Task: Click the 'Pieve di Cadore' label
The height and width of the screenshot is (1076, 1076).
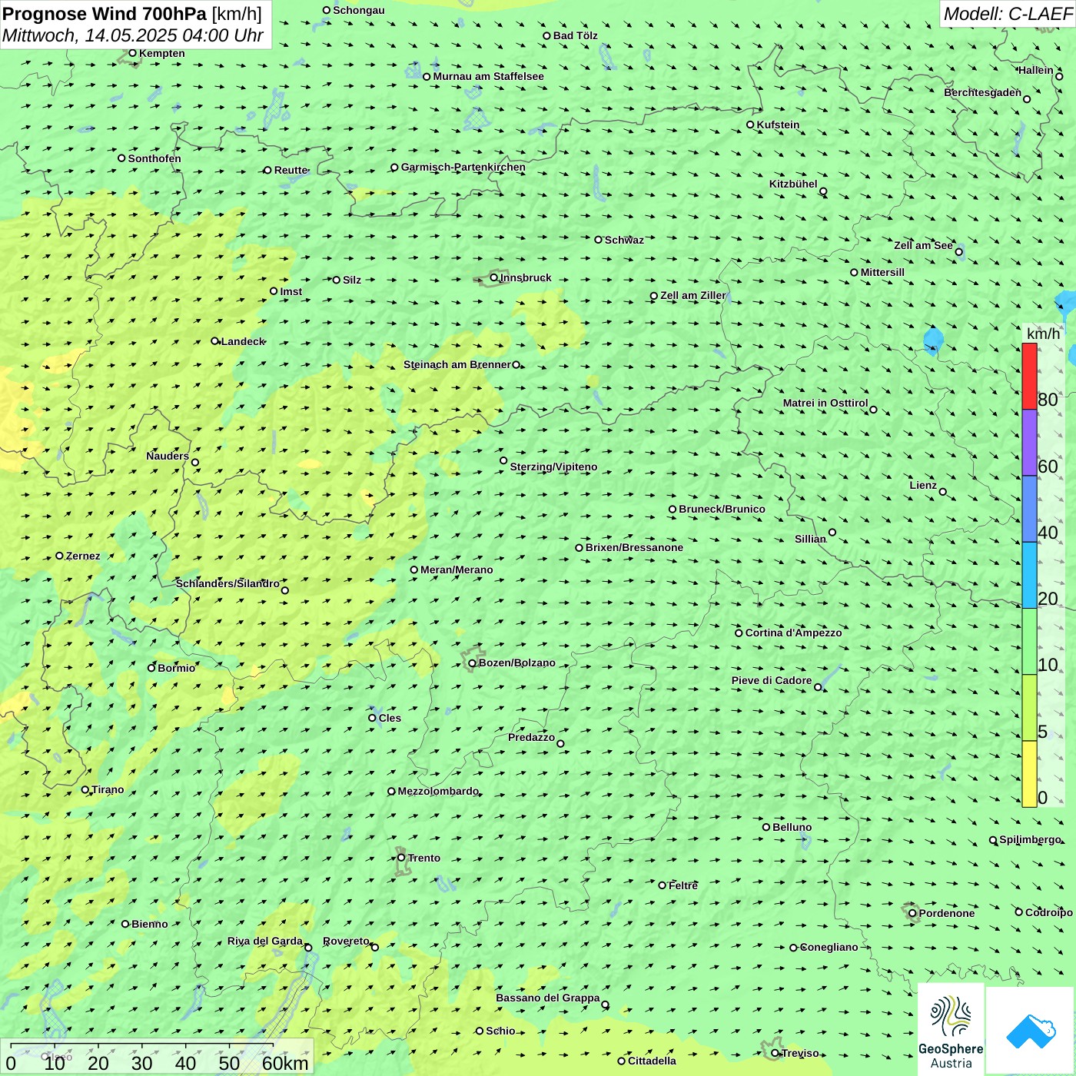Action: 772,680
